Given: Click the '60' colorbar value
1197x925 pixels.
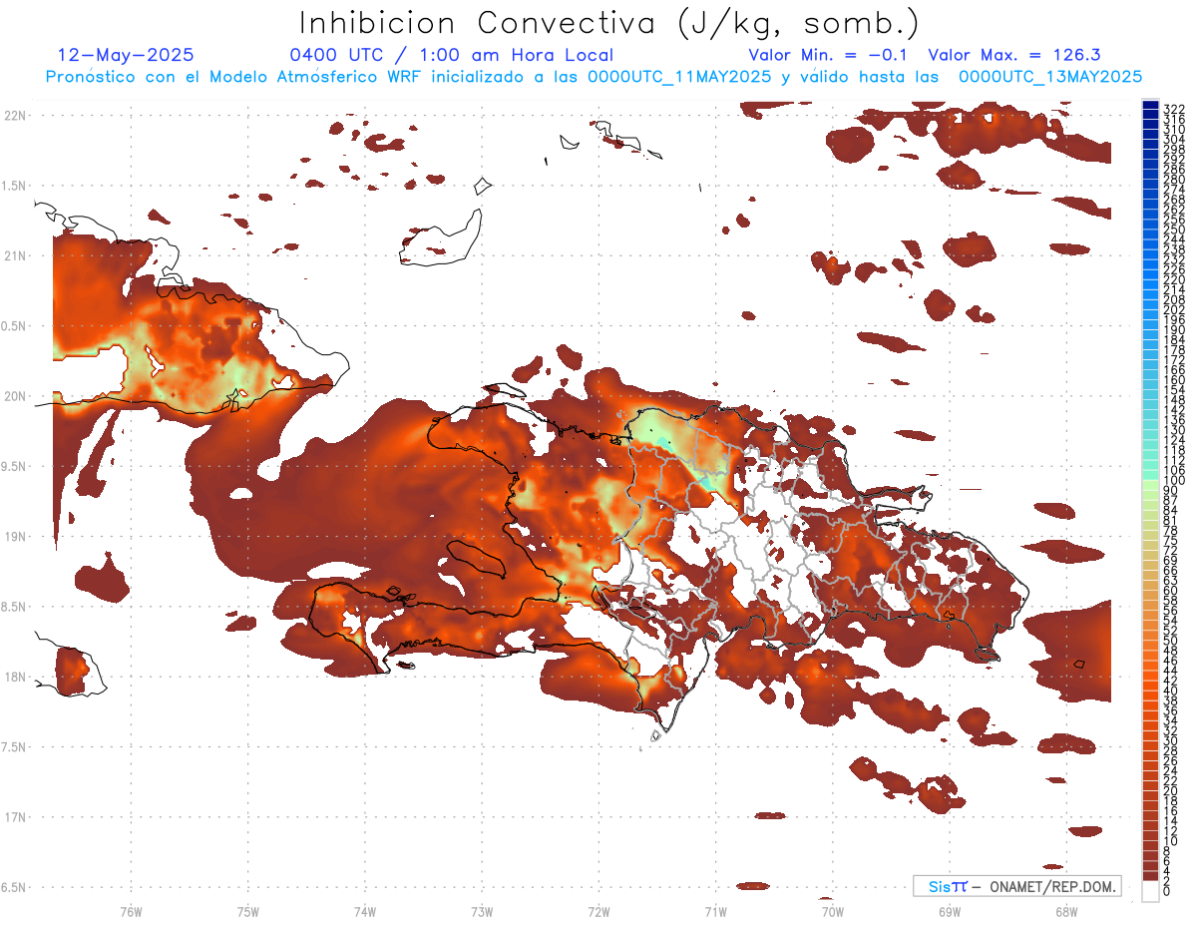Looking at the screenshot, I should click(x=1171, y=591).
